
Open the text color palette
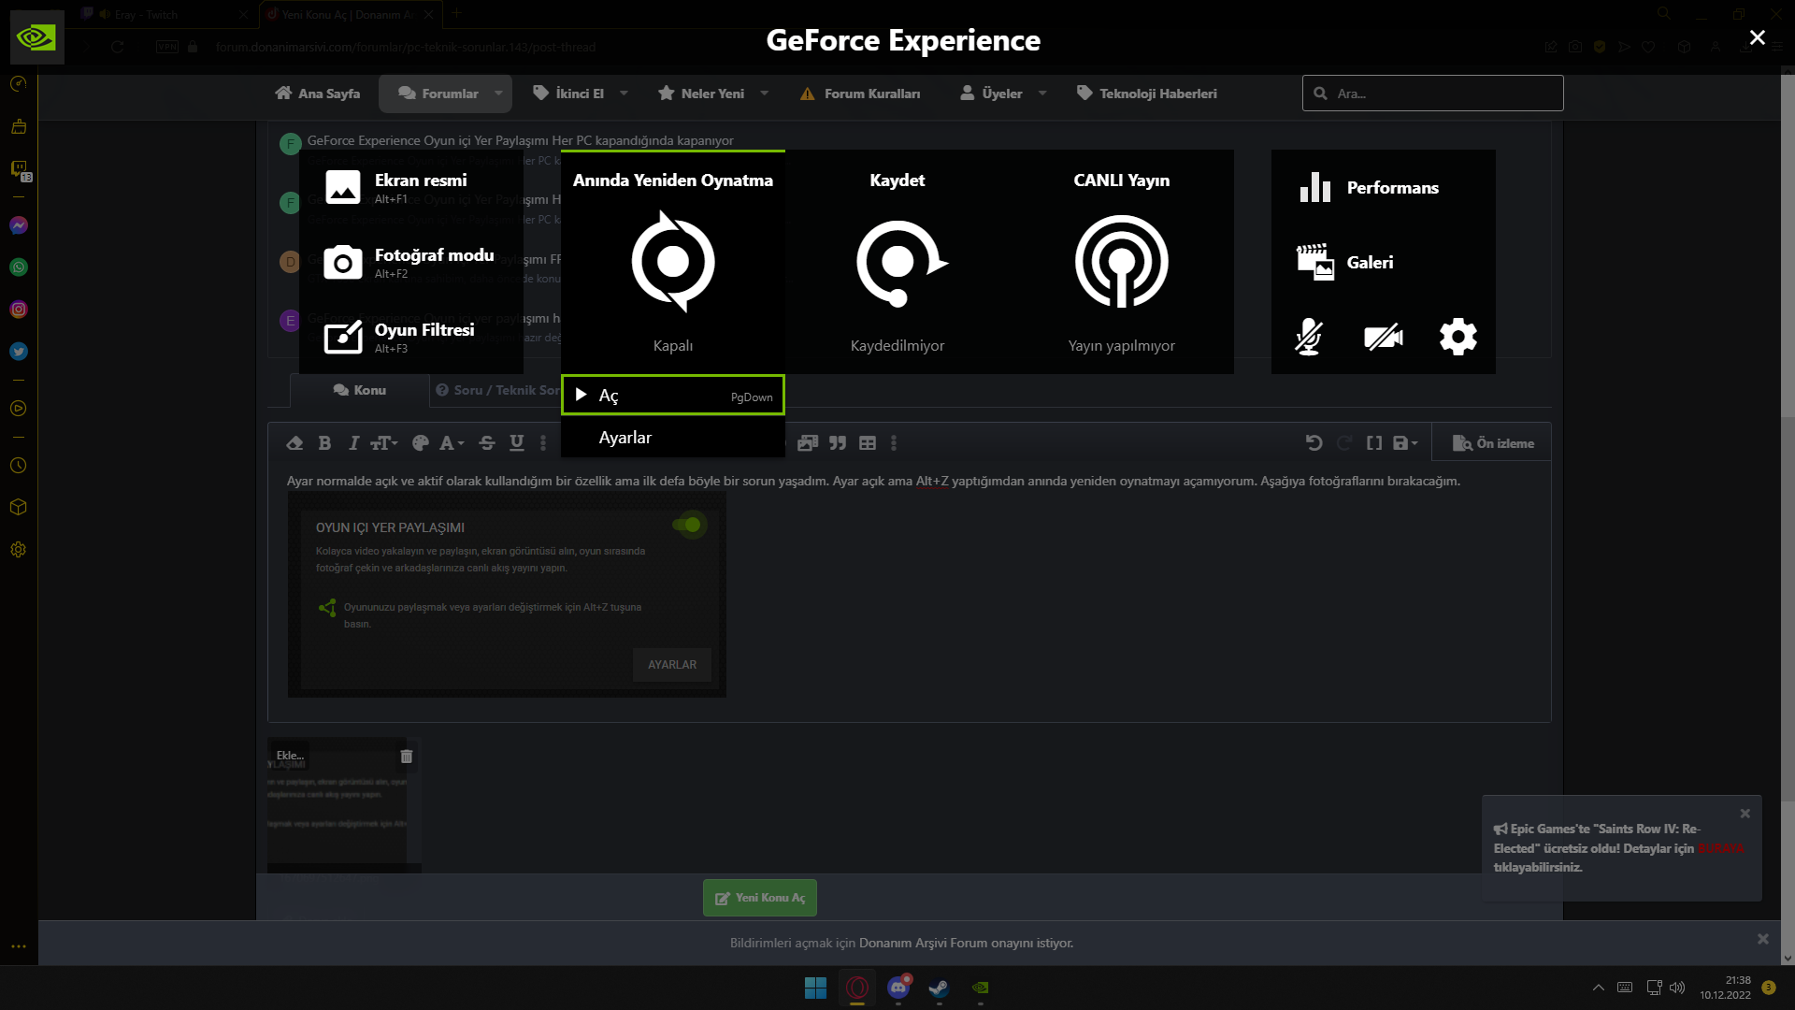pyautogui.click(x=421, y=443)
